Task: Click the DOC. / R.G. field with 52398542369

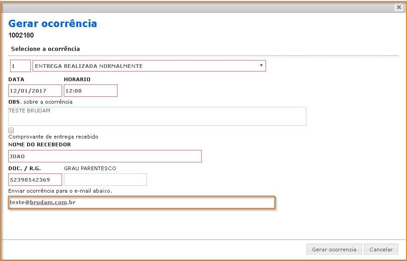Action: click(x=35, y=180)
